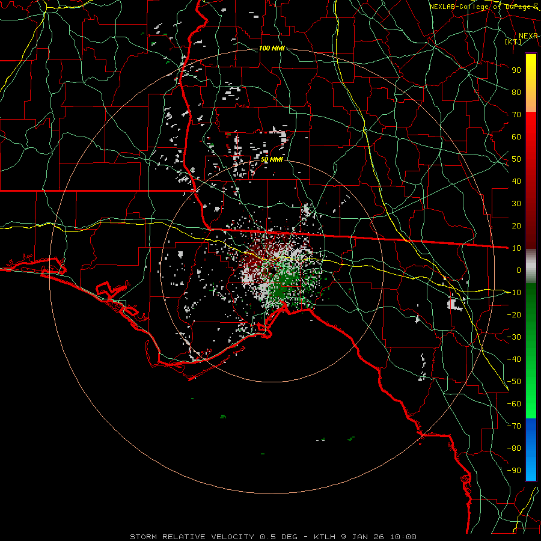Click the STORM RELATIVE VELOCITY title text
The image size is (541, 541).
coord(192,537)
